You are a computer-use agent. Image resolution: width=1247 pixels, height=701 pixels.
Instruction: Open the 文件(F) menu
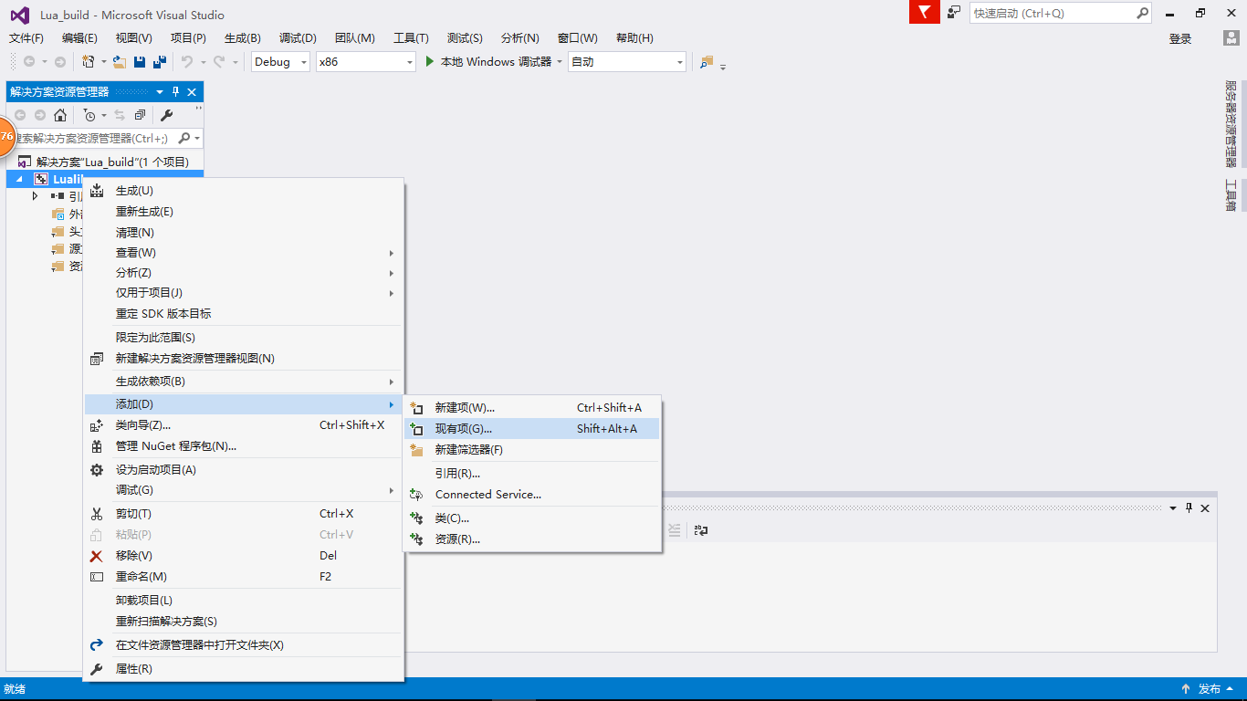pyautogui.click(x=26, y=37)
